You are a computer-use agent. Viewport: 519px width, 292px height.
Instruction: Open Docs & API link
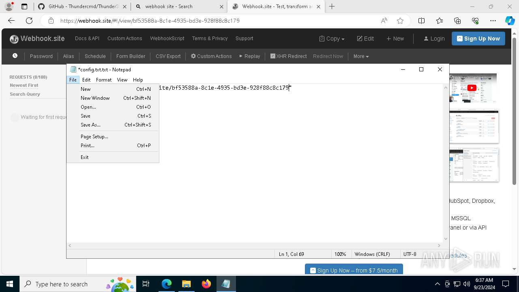[87, 39]
